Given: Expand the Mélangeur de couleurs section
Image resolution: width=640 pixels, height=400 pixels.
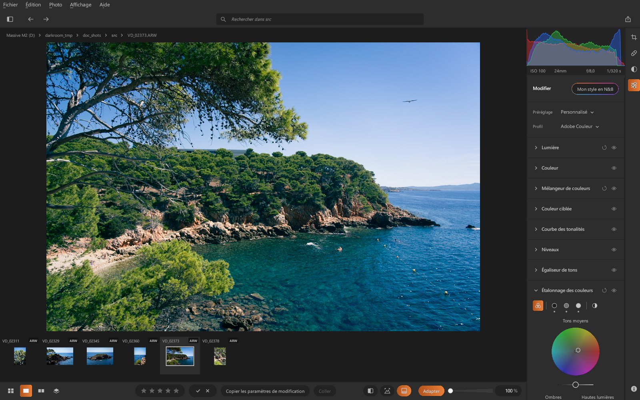Looking at the screenshot, I should (536, 188).
